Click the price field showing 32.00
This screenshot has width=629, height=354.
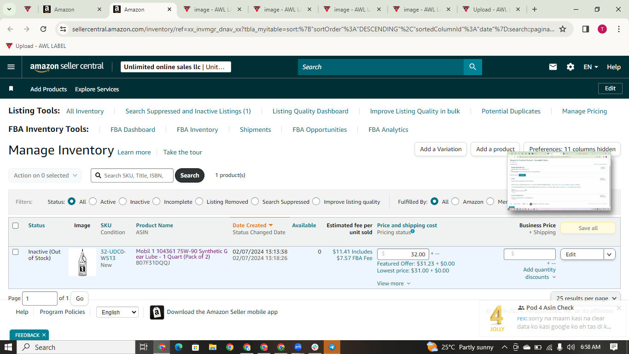pyautogui.click(x=403, y=254)
